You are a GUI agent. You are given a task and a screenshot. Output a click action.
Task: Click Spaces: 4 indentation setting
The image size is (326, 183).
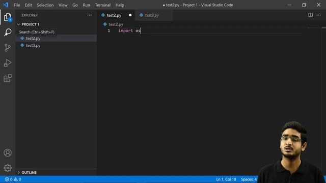tap(249, 179)
